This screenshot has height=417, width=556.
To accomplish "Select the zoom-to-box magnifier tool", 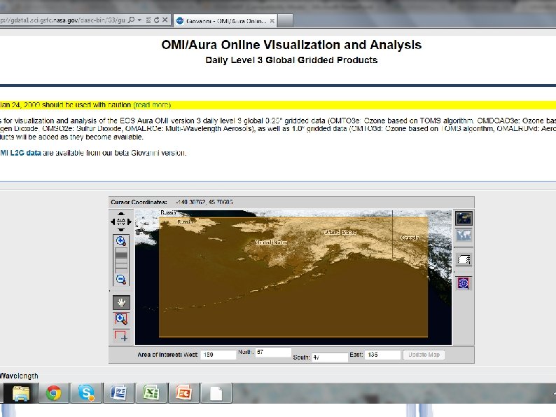I will coord(121,319).
